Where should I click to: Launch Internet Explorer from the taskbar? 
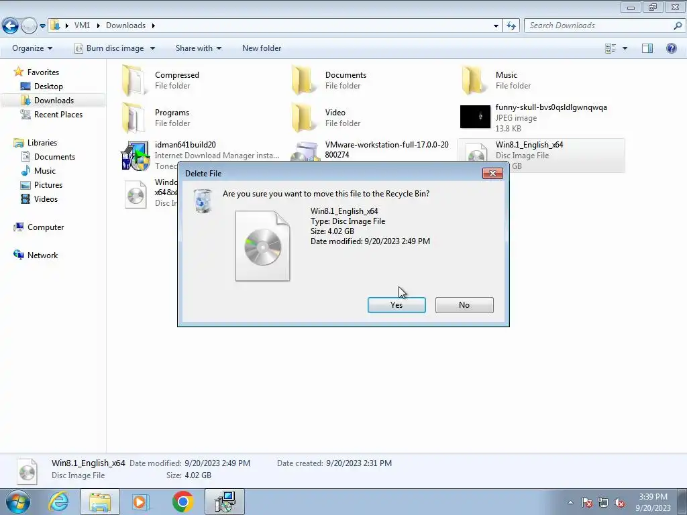(x=59, y=502)
